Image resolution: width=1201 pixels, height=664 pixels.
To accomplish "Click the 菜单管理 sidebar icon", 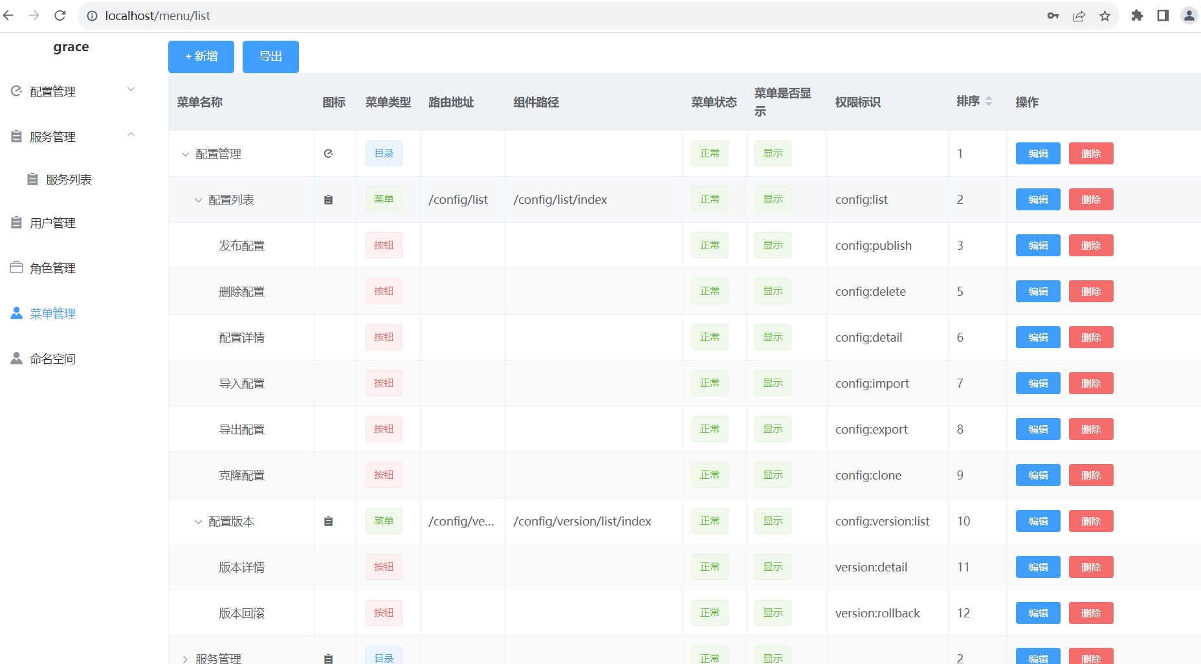I will tap(16, 313).
